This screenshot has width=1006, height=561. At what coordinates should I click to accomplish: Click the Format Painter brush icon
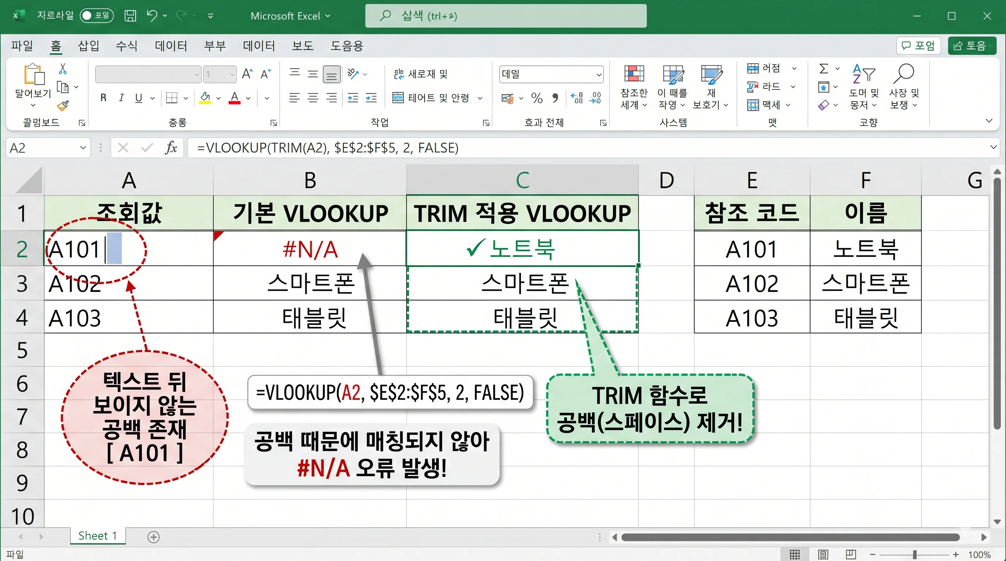63,105
